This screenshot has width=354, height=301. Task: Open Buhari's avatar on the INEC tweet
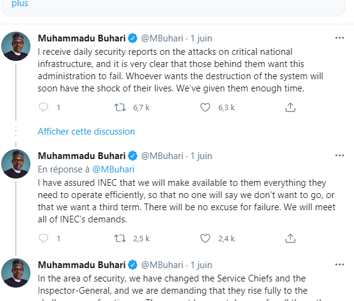(x=16, y=164)
